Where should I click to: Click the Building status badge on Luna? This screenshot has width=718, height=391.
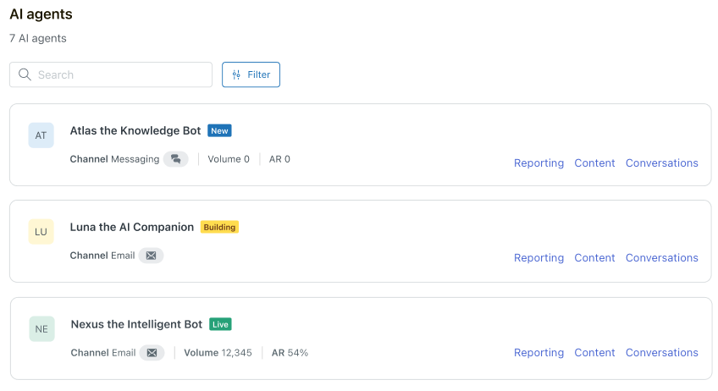(x=219, y=228)
